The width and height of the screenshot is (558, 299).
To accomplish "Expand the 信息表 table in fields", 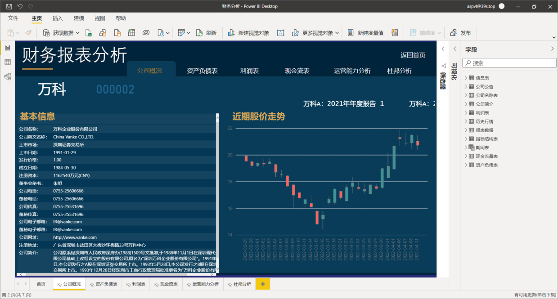I will pyautogui.click(x=466, y=78).
